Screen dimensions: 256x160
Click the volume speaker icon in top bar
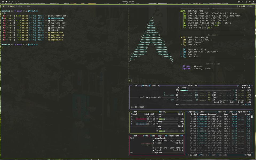pos(250,2)
